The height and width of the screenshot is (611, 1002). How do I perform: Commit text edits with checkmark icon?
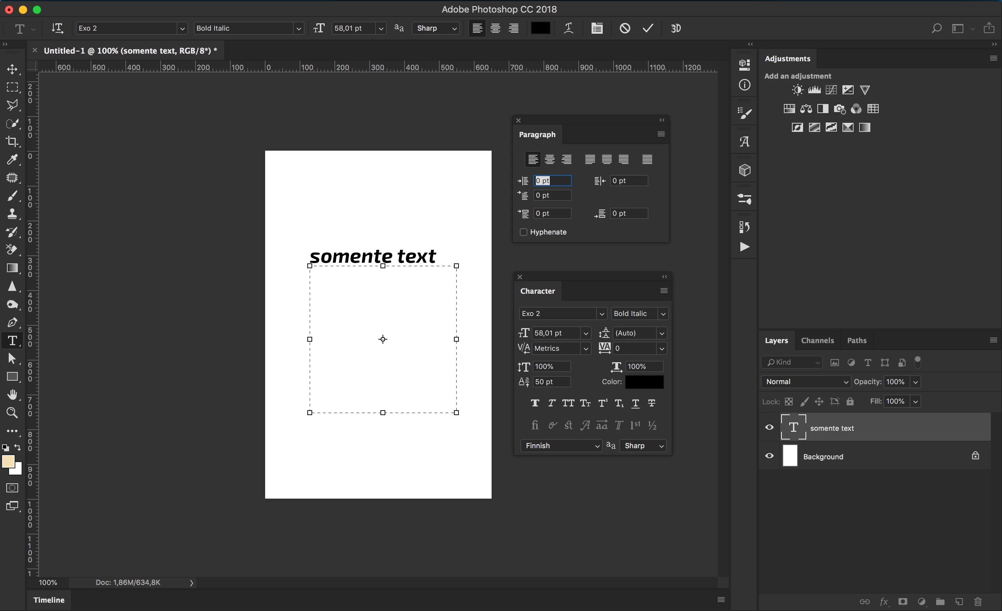click(x=648, y=28)
